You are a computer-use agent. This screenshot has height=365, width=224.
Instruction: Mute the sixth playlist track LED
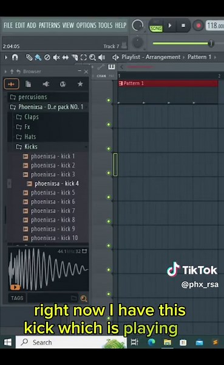(x=109, y=221)
